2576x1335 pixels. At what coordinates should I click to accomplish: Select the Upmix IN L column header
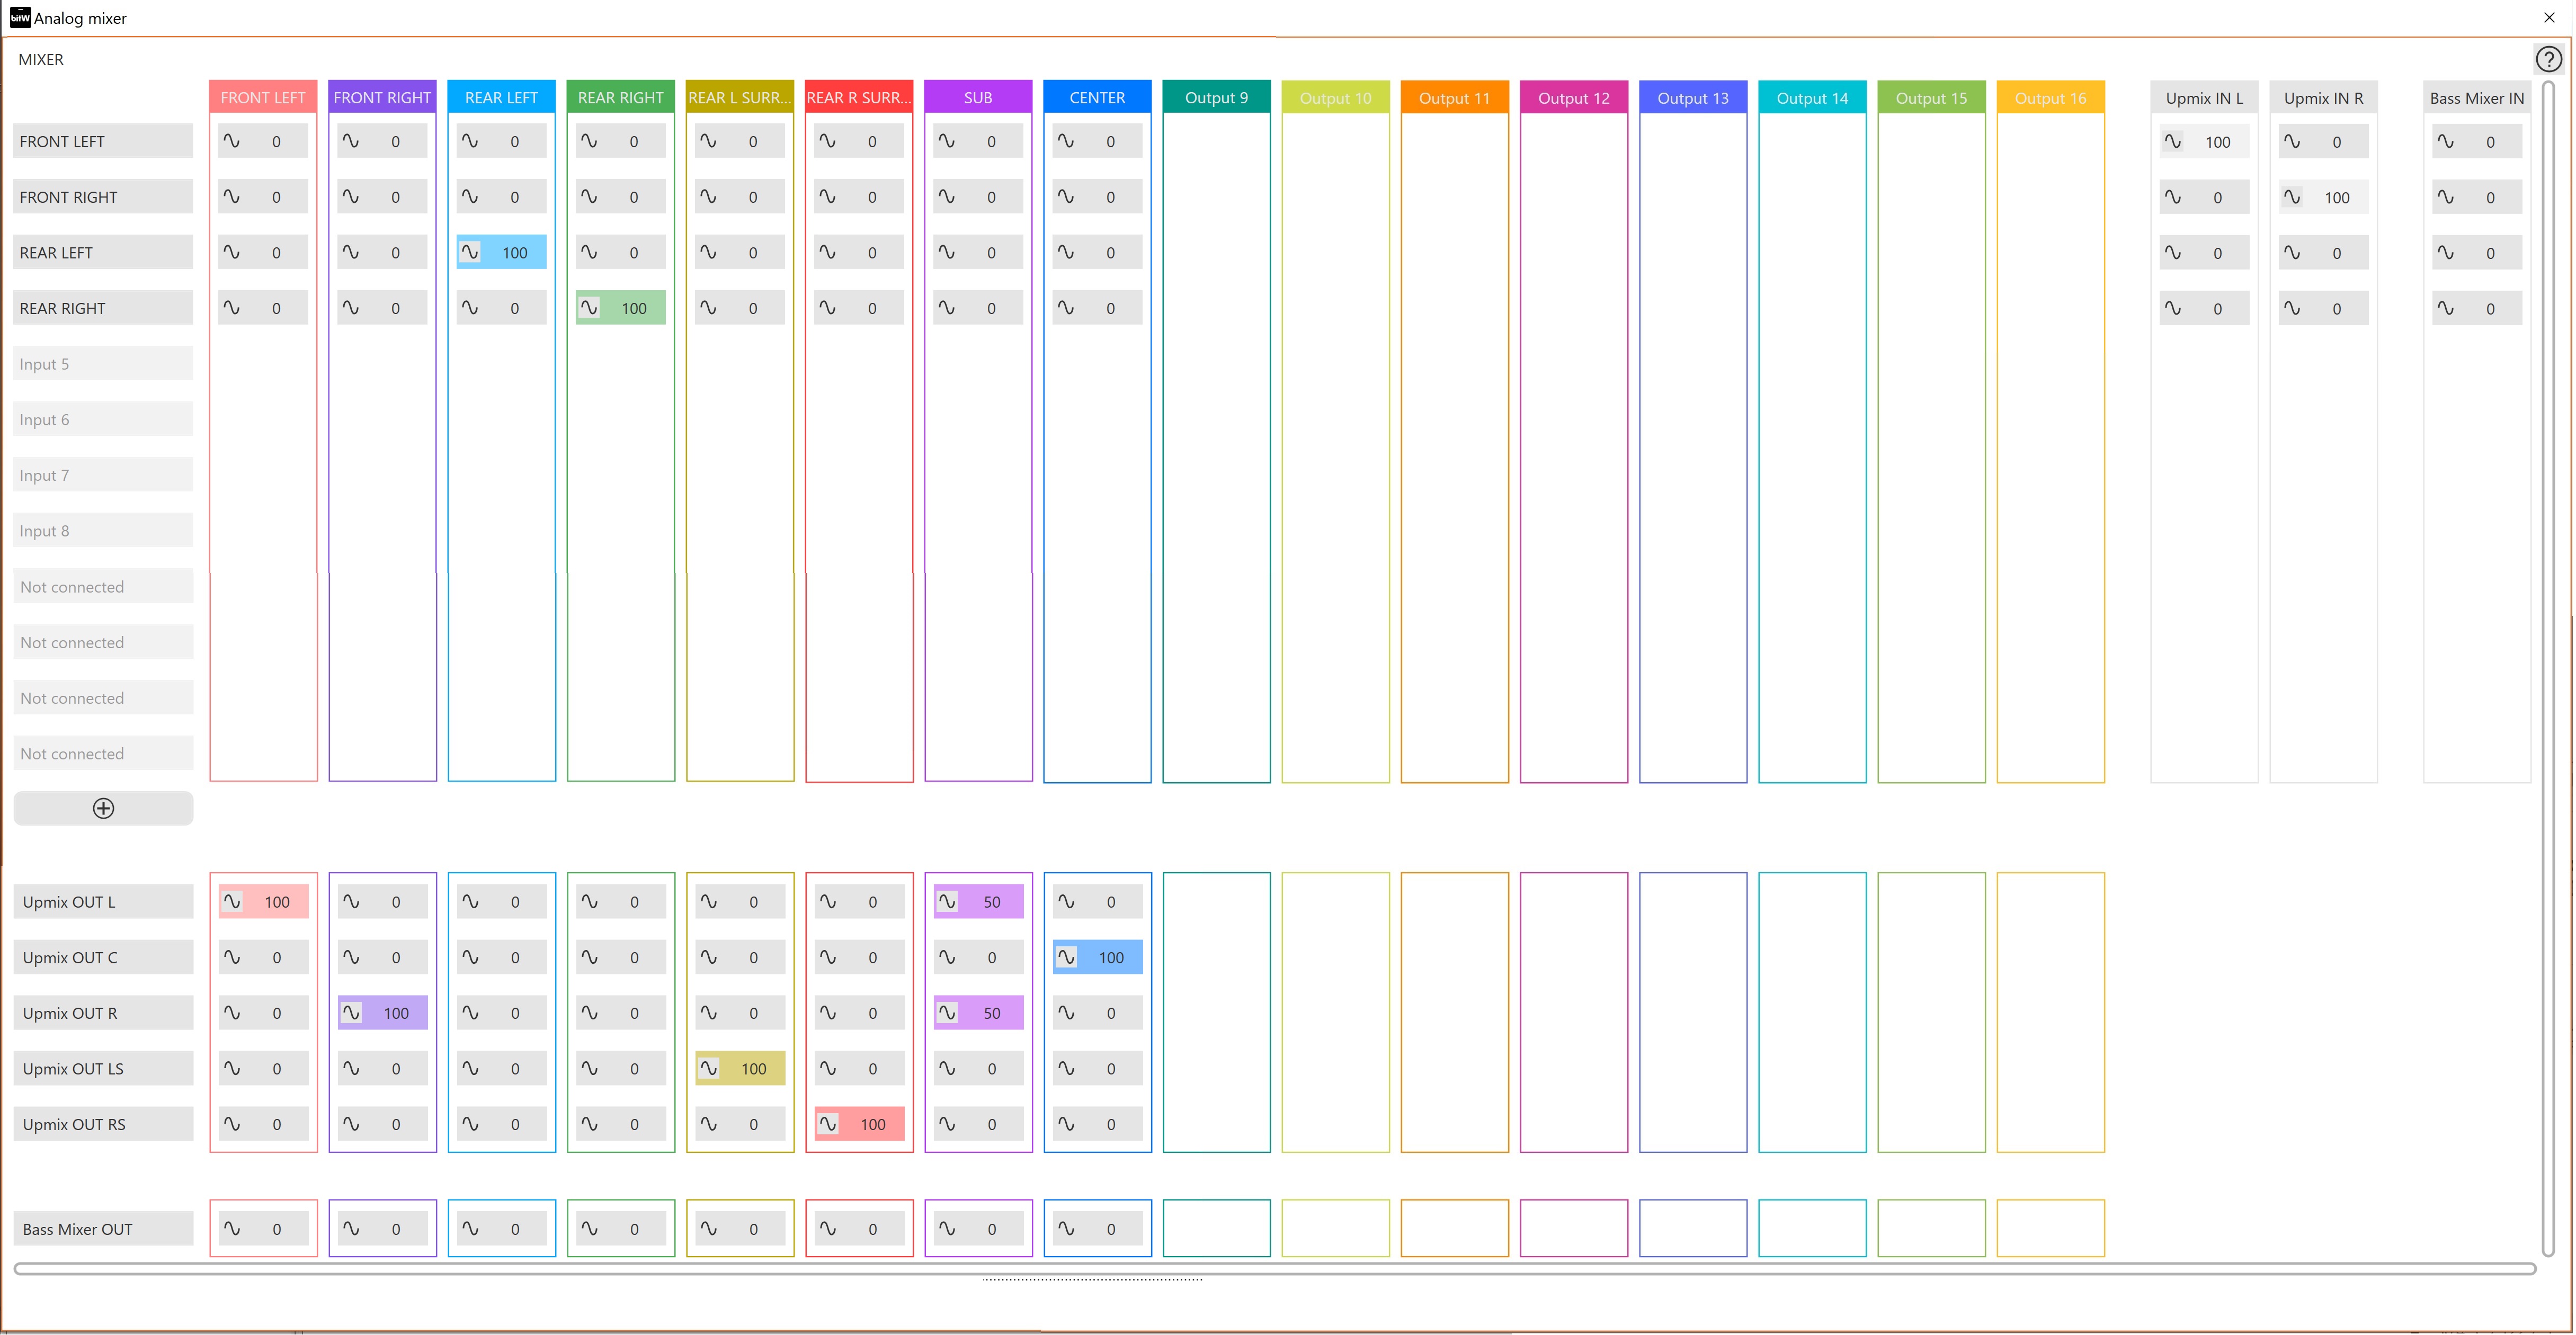(x=2204, y=98)
